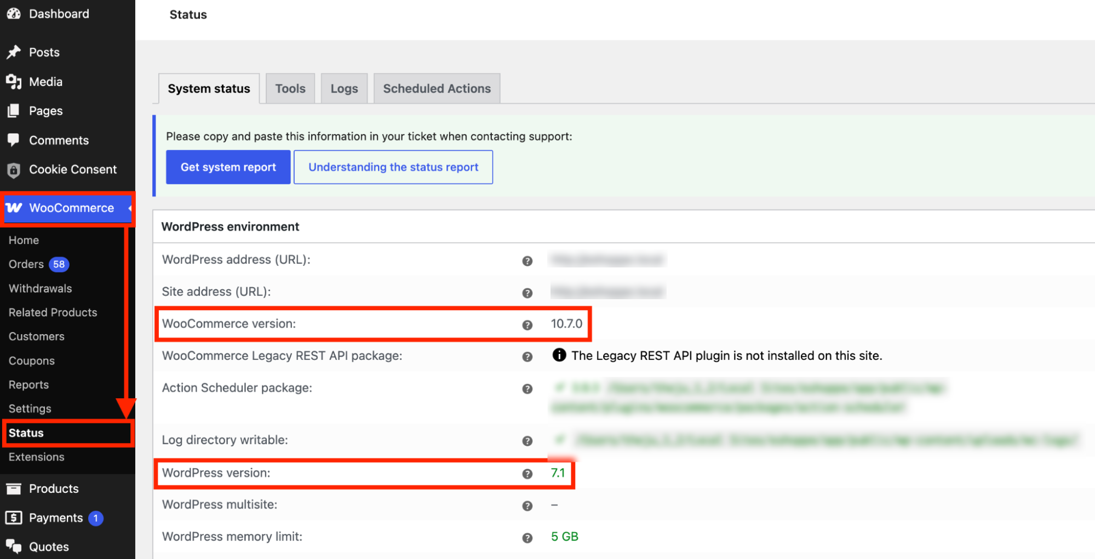Open the Products menu
This screenshot has width=1095, height=559.
(54, 488)
